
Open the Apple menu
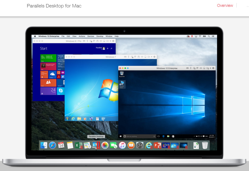[x=35, y=36]
